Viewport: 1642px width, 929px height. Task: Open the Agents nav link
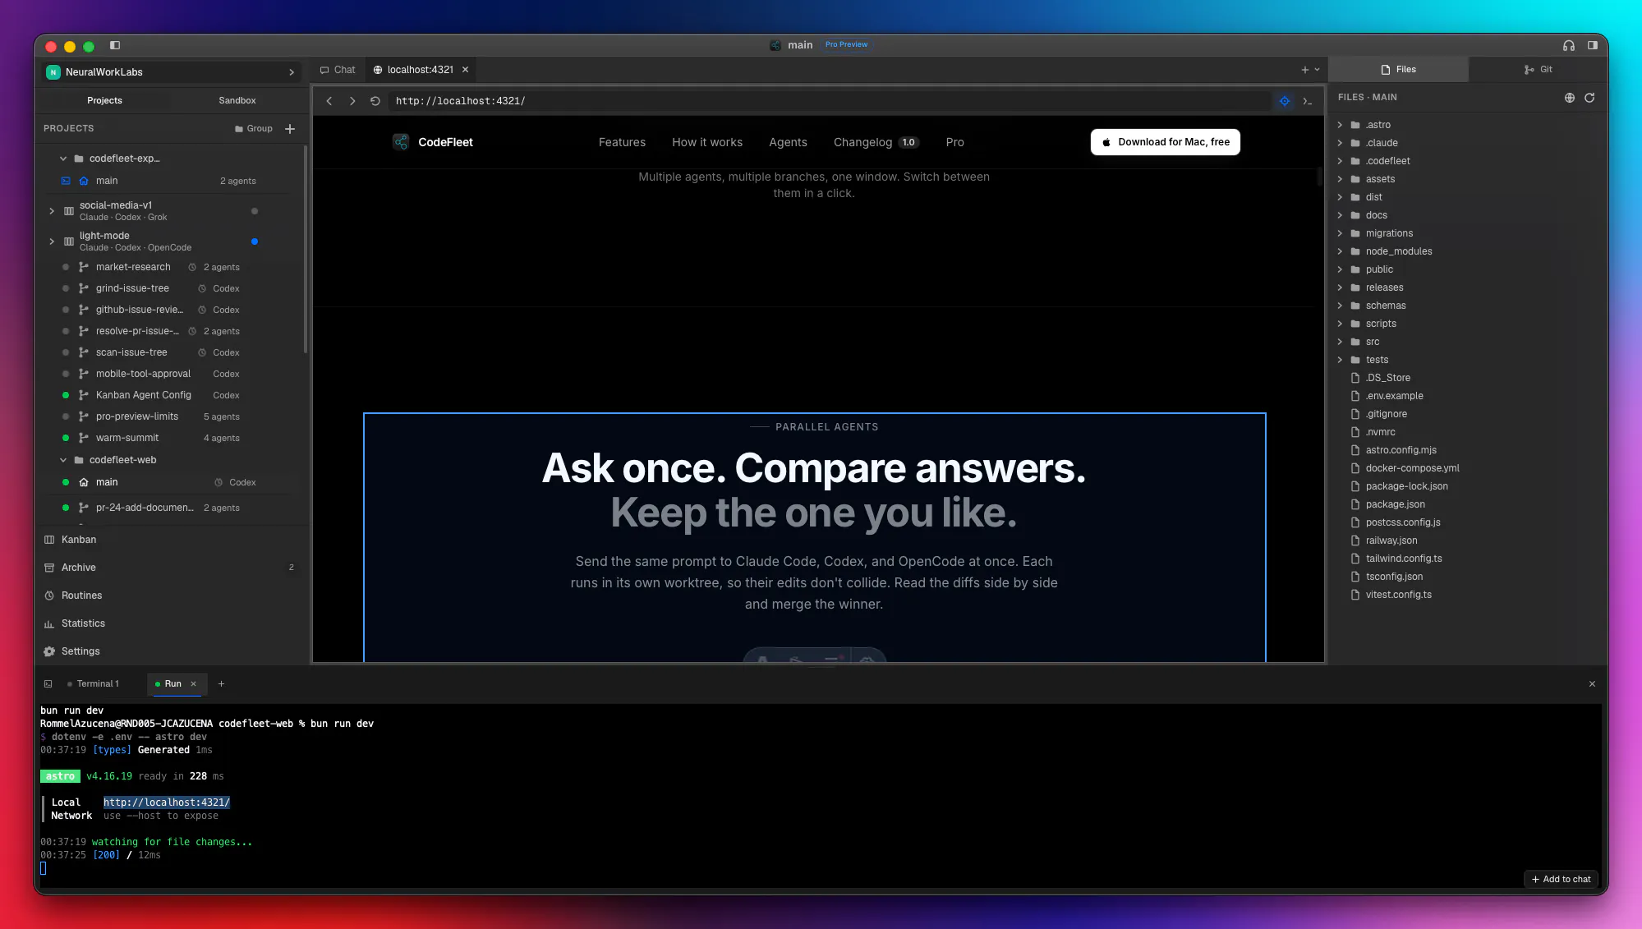[788, 142]
